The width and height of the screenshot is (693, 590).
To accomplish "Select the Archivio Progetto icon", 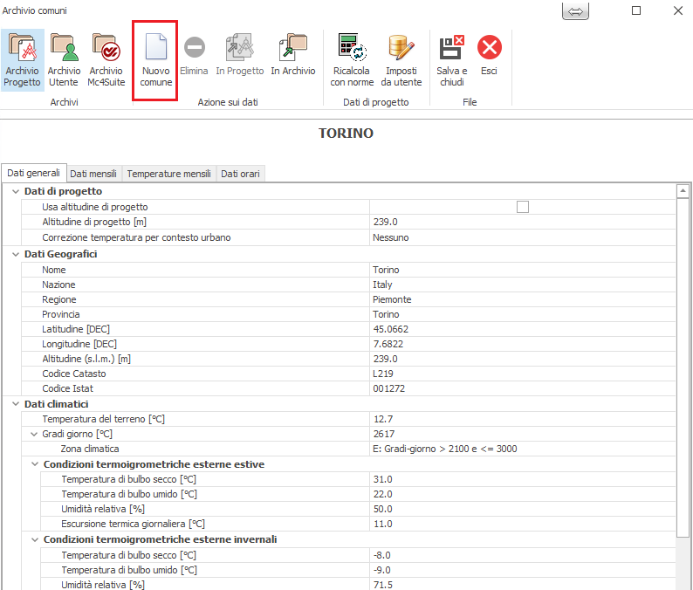I will (22, 59).
